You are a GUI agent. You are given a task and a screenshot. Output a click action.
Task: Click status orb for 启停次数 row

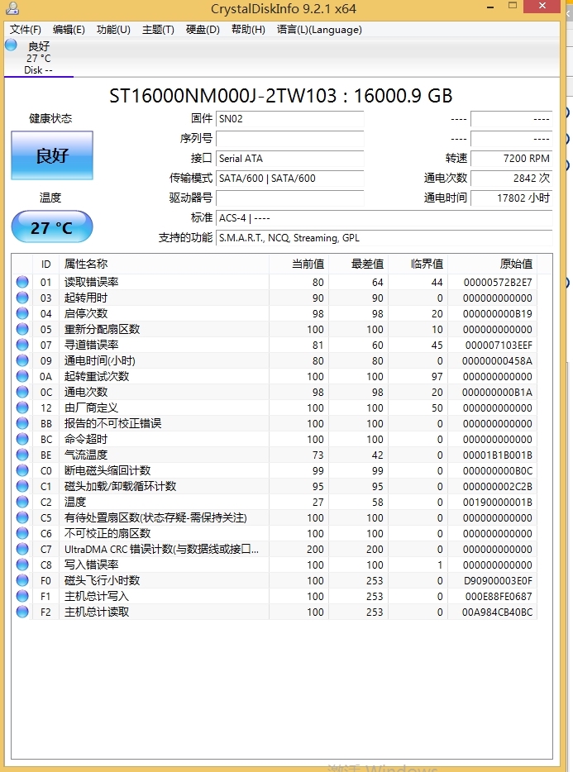click(22, 313)
